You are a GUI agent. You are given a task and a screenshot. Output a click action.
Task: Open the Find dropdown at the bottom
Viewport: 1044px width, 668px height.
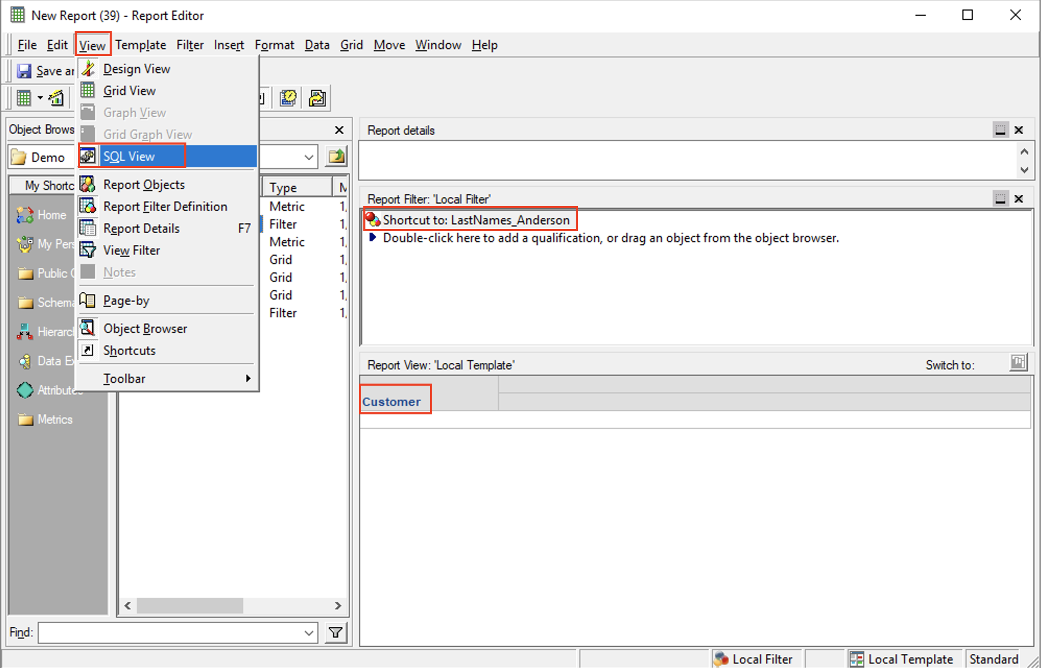coord(309,633)
